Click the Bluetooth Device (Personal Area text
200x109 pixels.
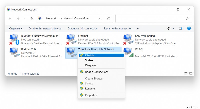click(x=41, y=43)
